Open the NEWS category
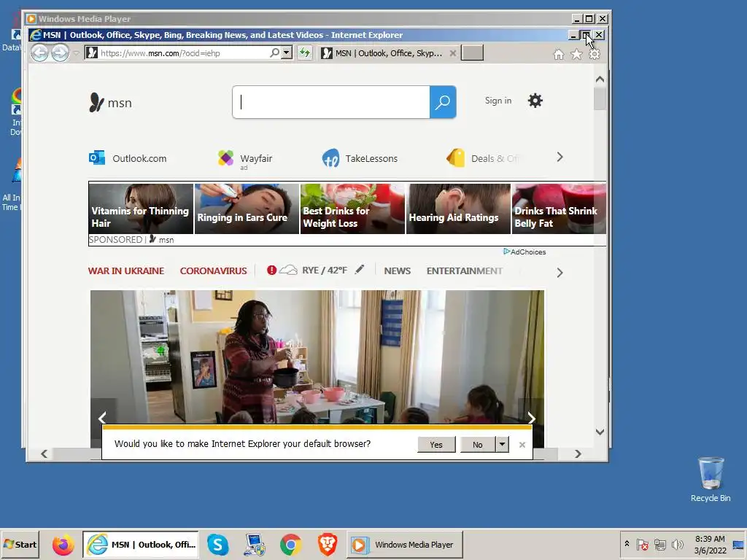Screen dimensions: 747x560 click(398, 271)
